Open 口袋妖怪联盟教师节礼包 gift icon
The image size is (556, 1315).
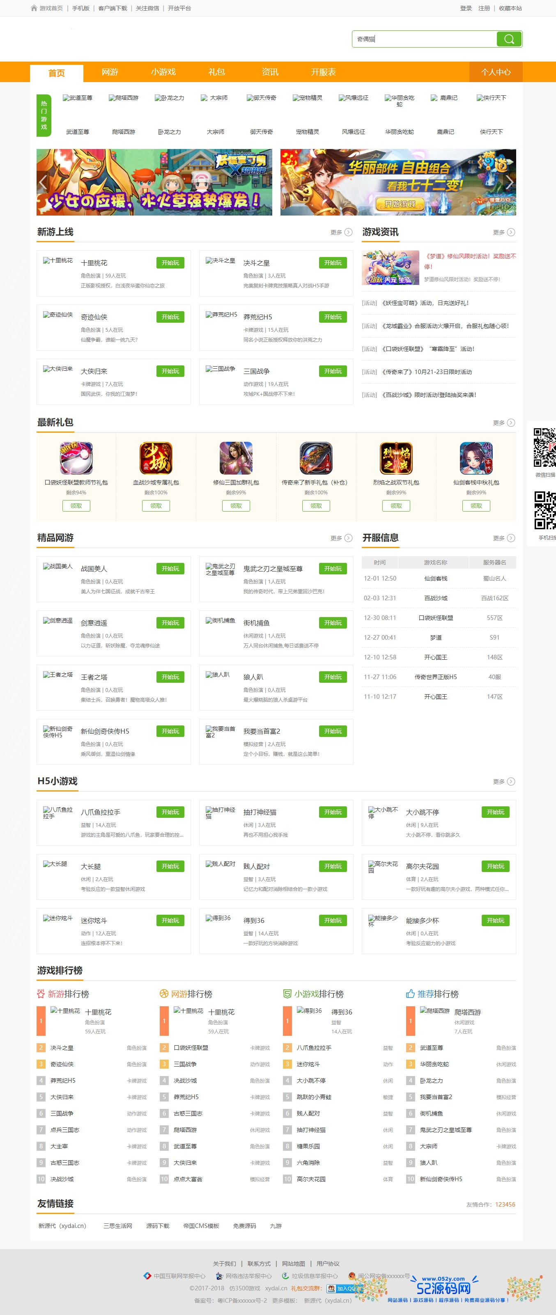pyautogui.click(x=76, y=458)
